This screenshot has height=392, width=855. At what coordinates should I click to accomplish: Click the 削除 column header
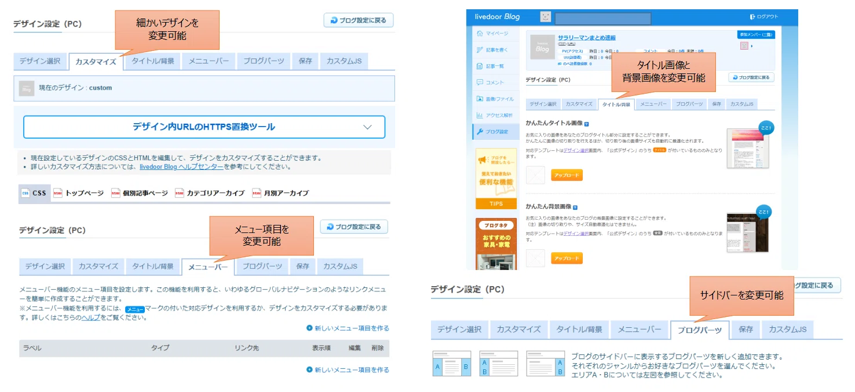coord(378,348)
